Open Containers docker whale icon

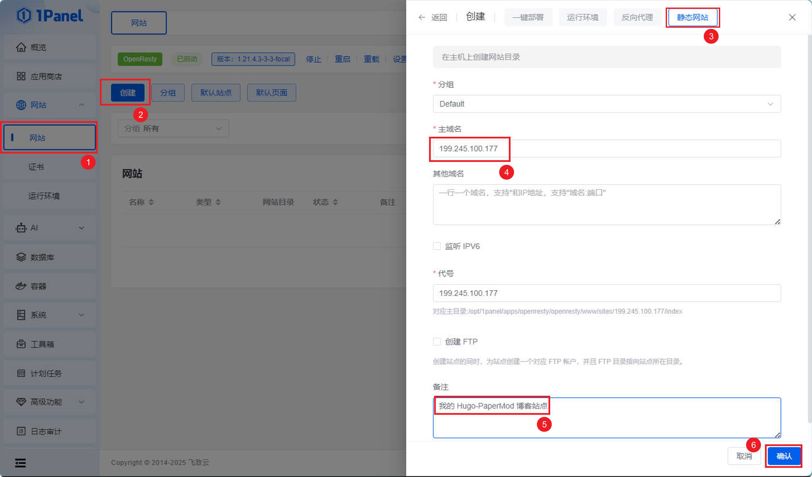(21, 286)
